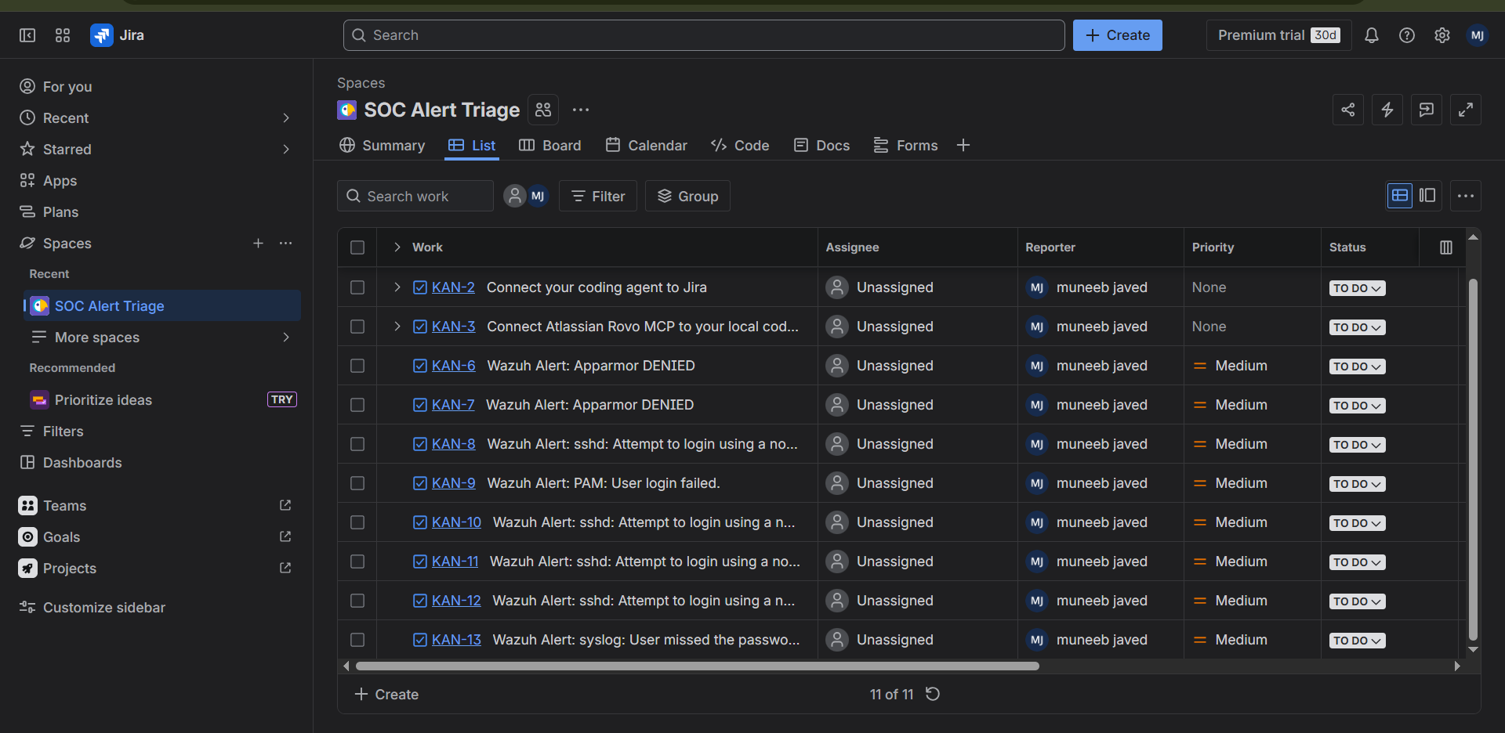Open the automation lightning bolt icon
This screenshot has height=733, width=1505.
coord(1387,110)
